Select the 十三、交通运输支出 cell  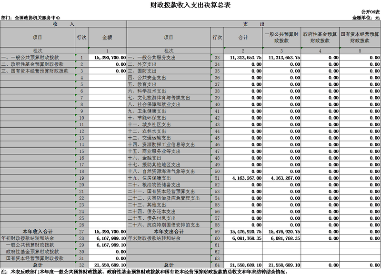[169, 138]
